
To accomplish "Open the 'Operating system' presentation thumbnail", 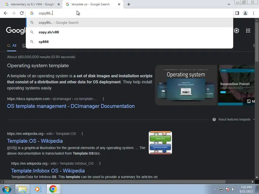I will click(x=186, y=85).
